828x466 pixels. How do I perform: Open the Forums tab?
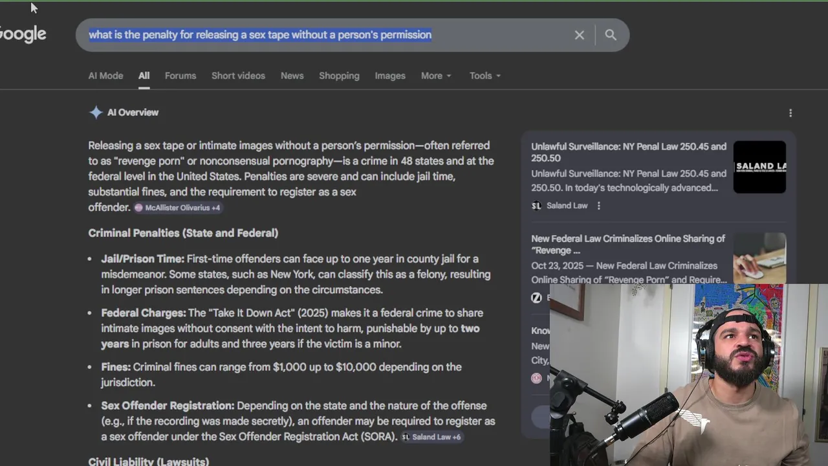[180, 76]
